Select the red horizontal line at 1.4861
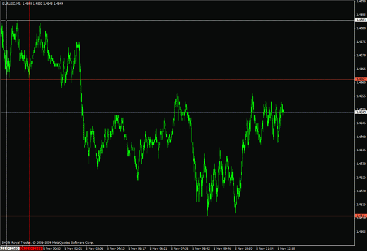 click(x=178, y=79)
